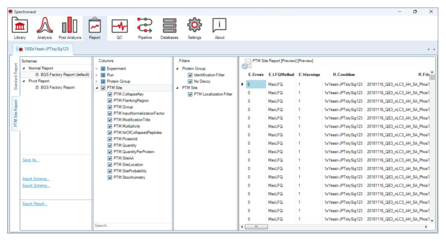This screenshot has width=446, height=241.
Task: Click tab scroll right arrow
Action: [x=434, y=49]
